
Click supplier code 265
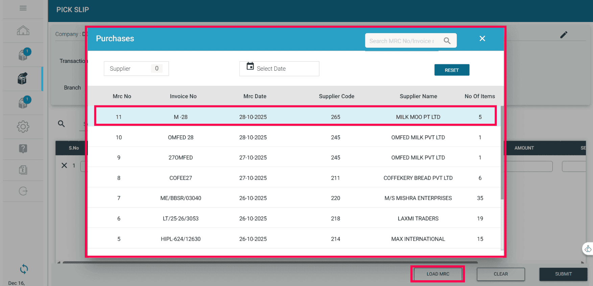click(x=335, y=117)
